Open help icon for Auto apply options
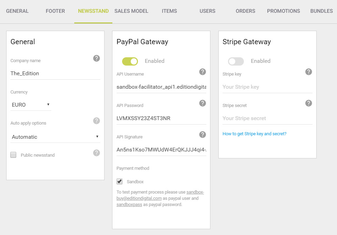337x235 pixels. click(x=97, y=121)
